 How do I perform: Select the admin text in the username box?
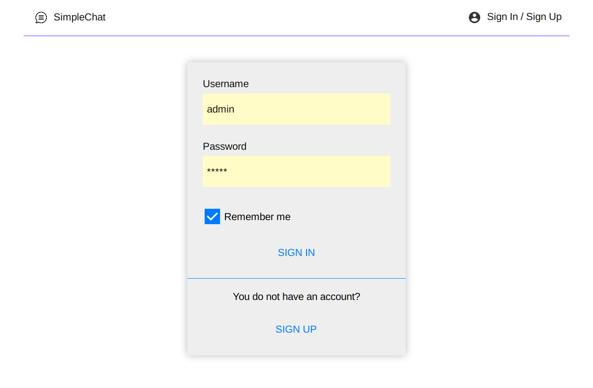click(220, 109)
